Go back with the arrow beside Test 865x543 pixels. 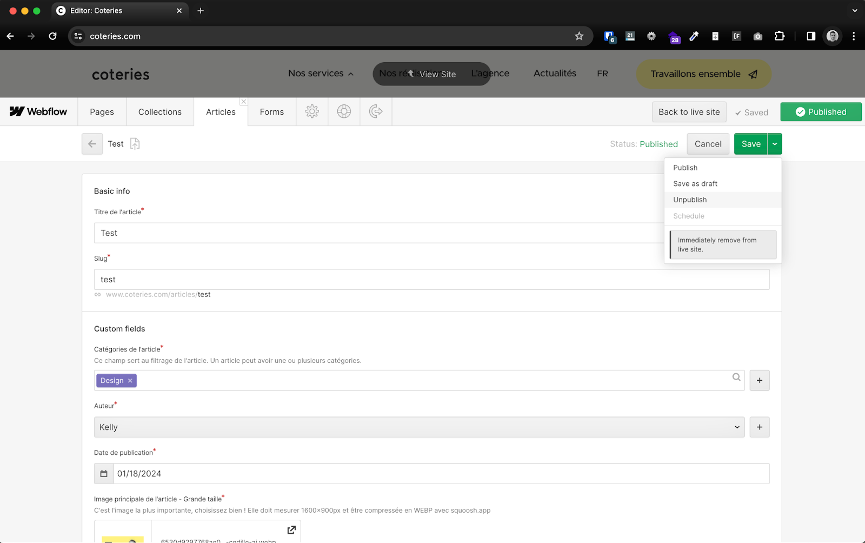(x=92, y=144)
